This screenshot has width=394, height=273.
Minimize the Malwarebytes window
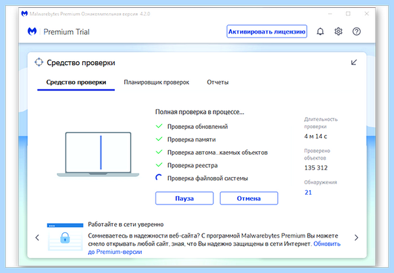click(x=330, y=14)
